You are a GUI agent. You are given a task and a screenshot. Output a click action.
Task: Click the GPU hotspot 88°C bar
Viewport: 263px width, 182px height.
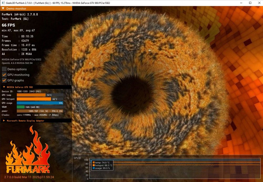40,99
